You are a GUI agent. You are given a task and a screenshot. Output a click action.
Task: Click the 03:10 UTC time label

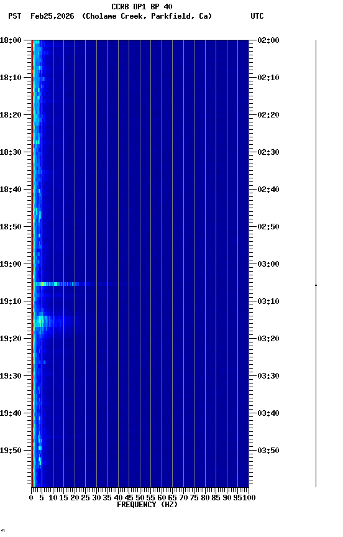(268, 301)
